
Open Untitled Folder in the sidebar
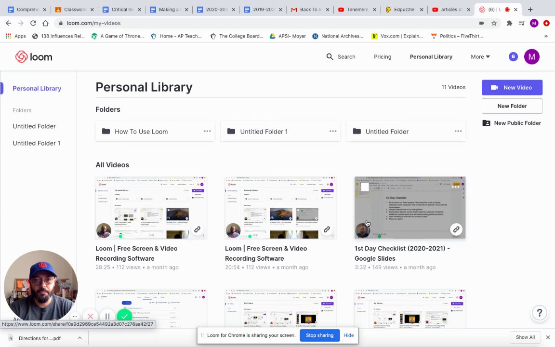pyautogui.click(x=34, y=126)
